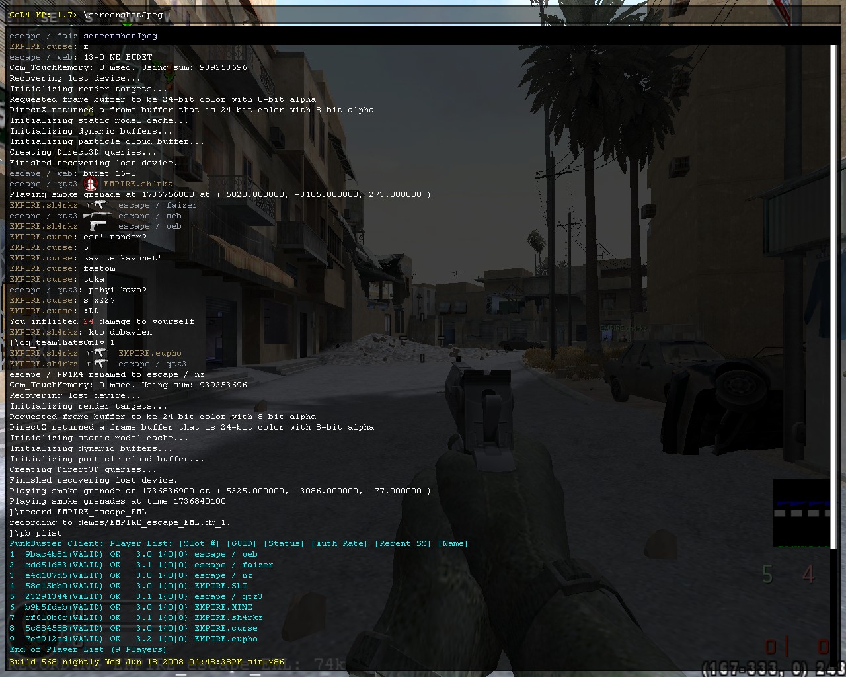Select player row 6 'EMPIRE.MINX'

131,607
